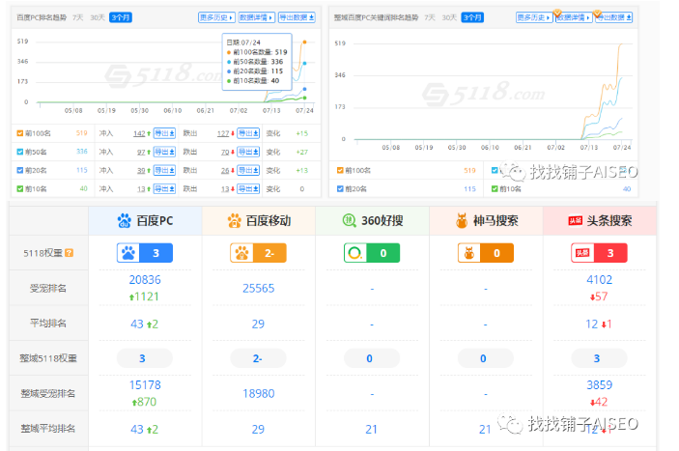The height and width of the screenshot is (451, 679).
Task: Open the help icon next to 5118权重
Action: pyautogui.click(x=69, y=253)
